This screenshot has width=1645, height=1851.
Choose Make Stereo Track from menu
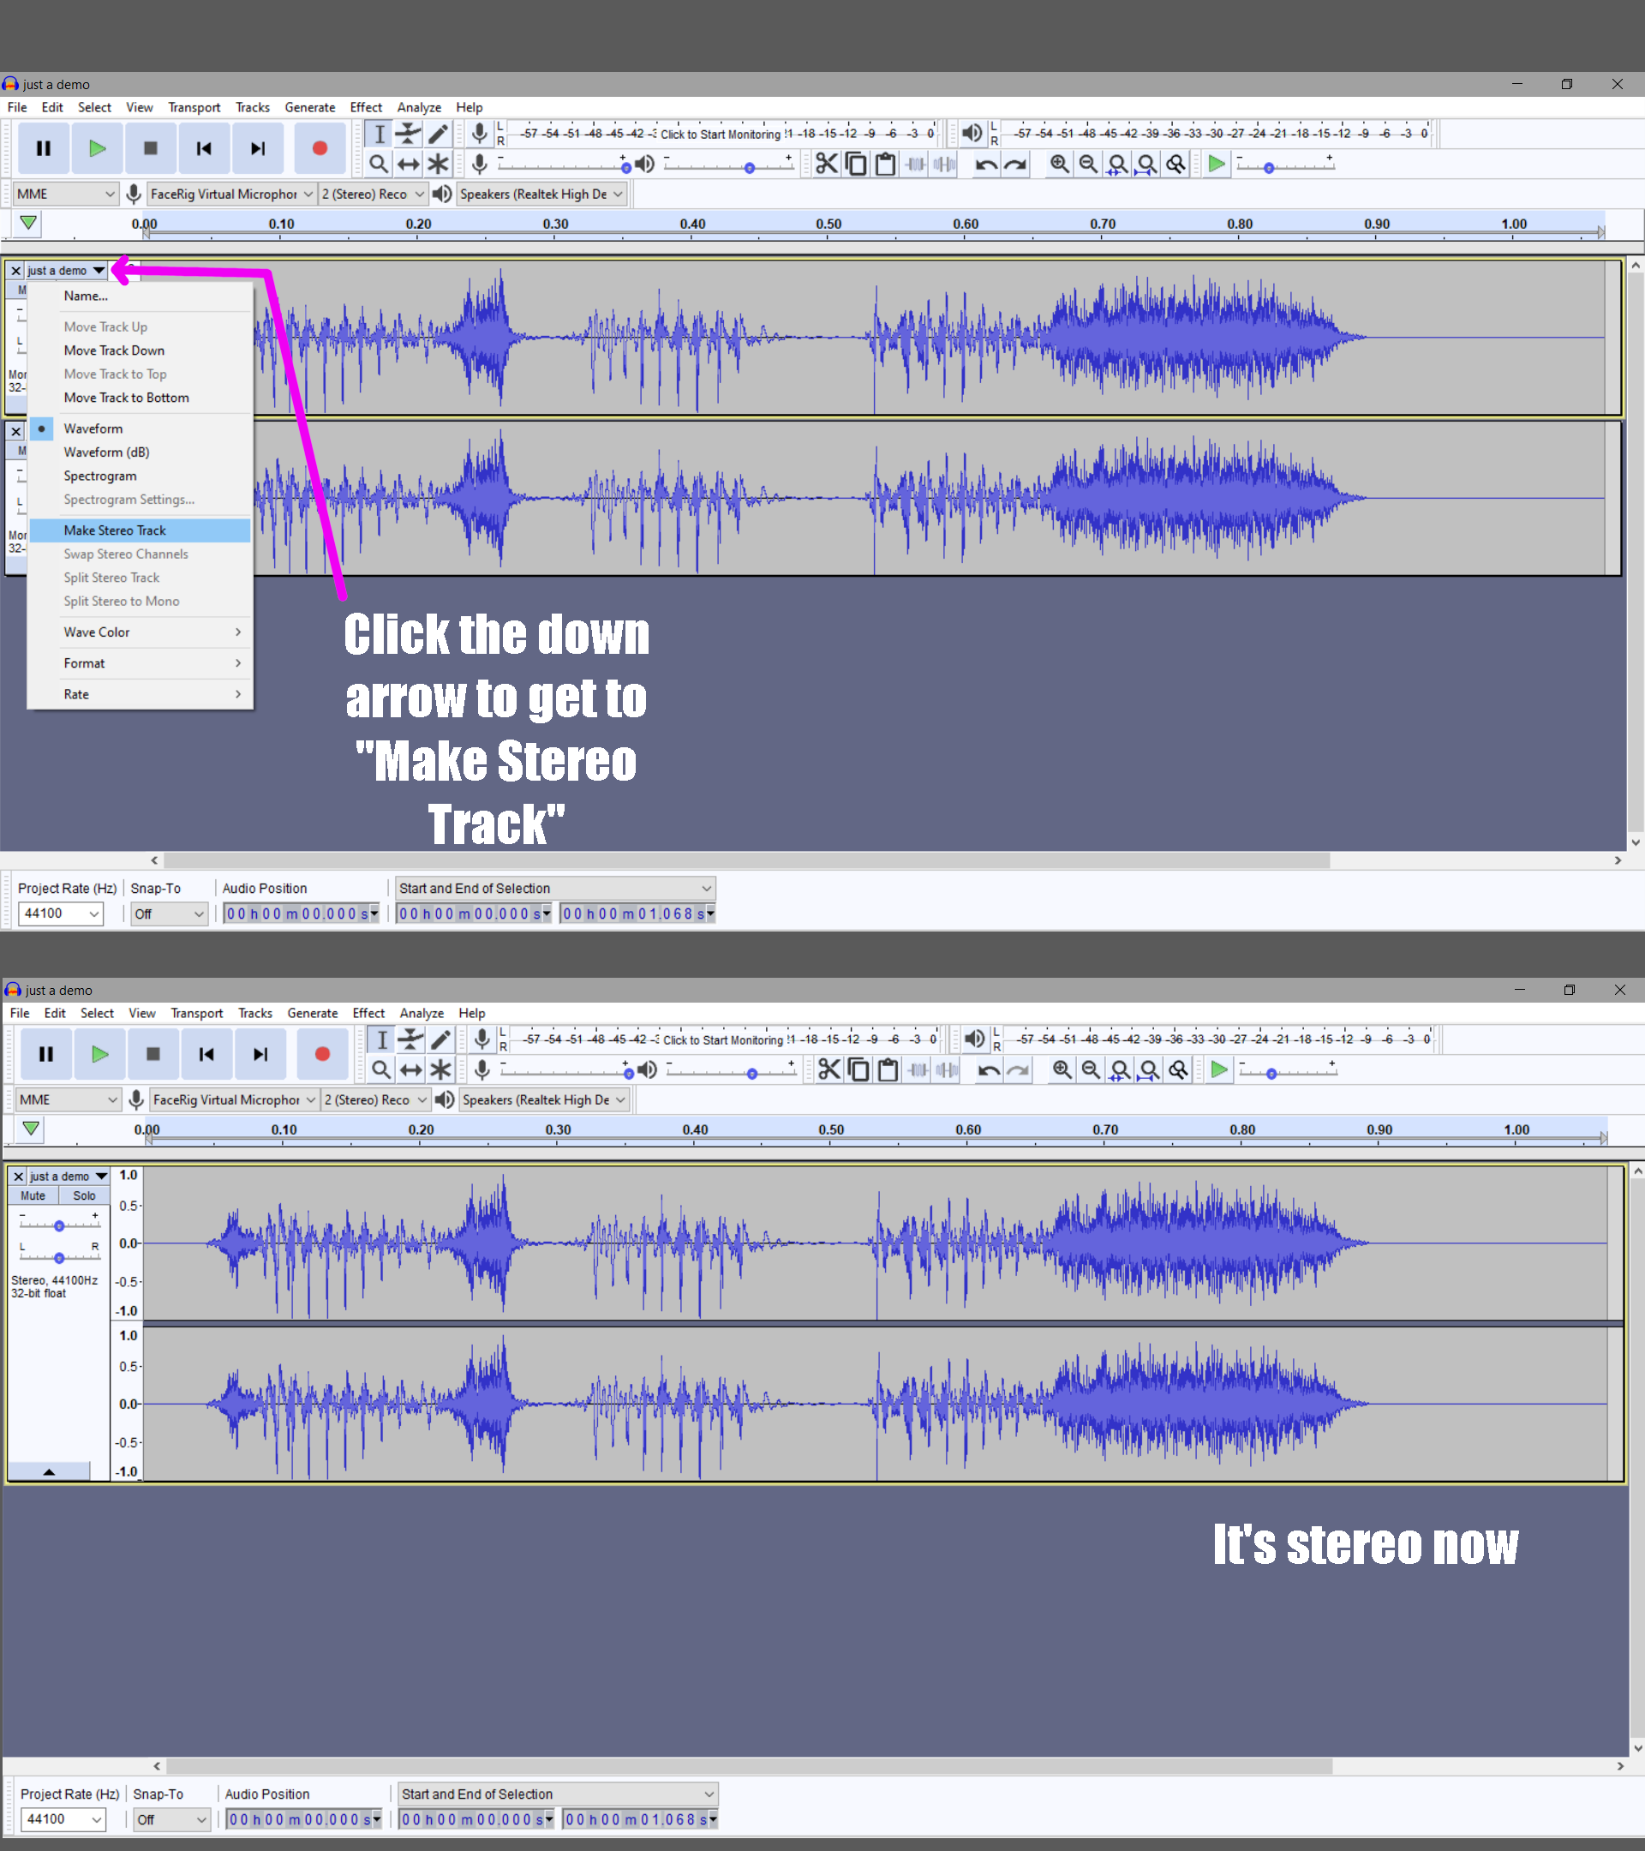[115, 530]
